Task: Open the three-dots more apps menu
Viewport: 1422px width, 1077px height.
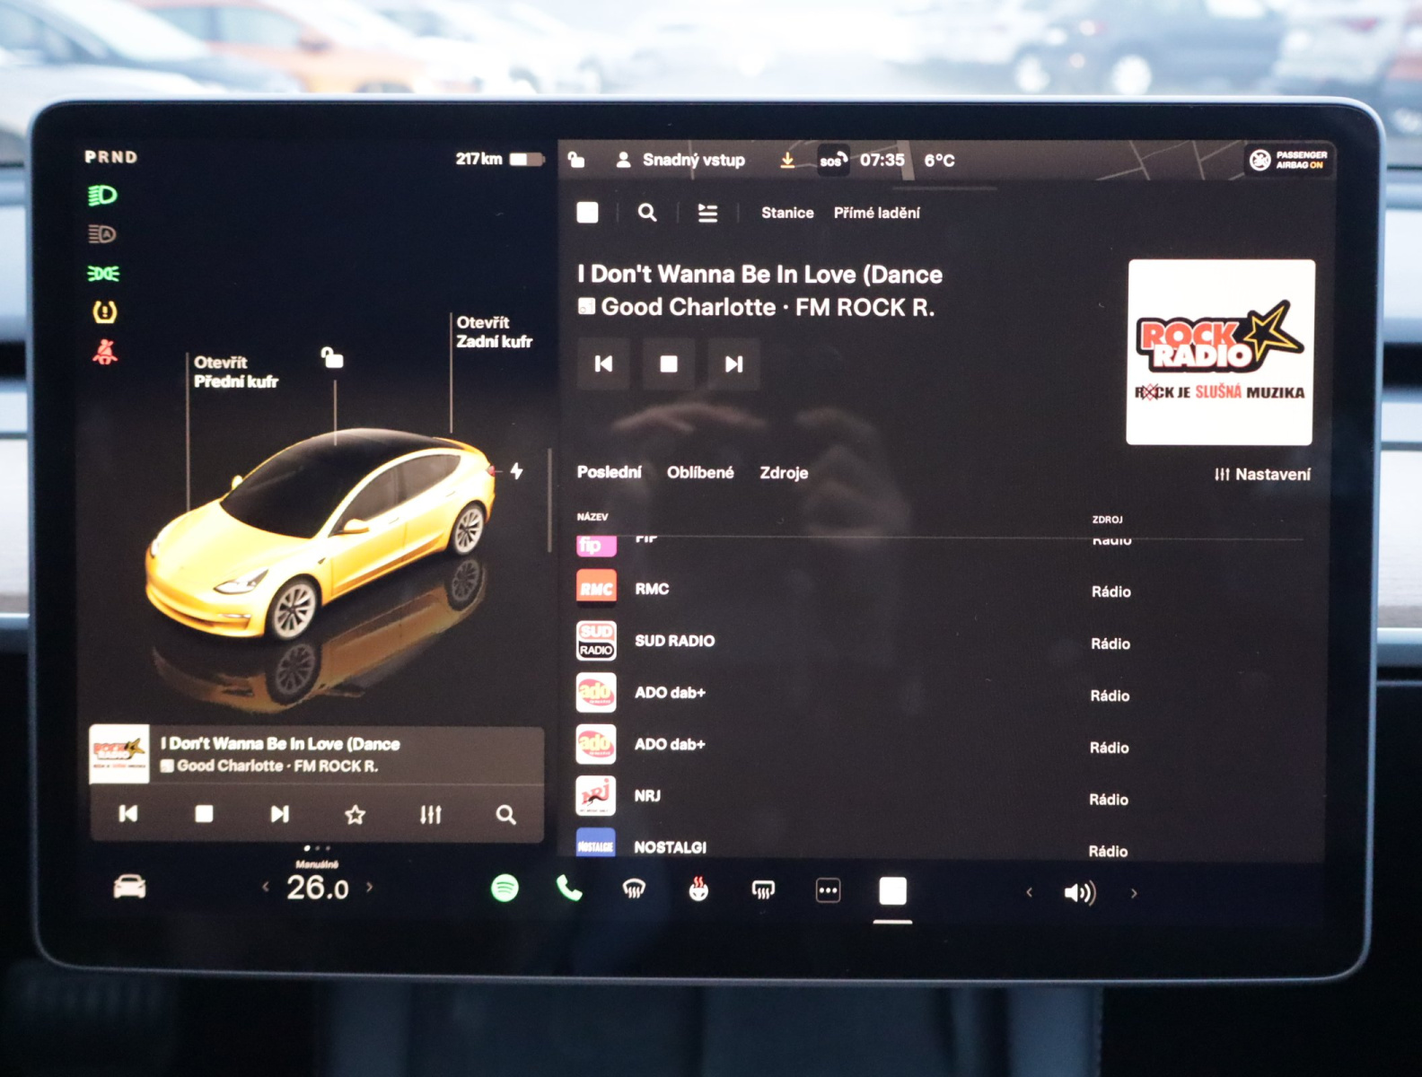Action: tap(828, 891)
